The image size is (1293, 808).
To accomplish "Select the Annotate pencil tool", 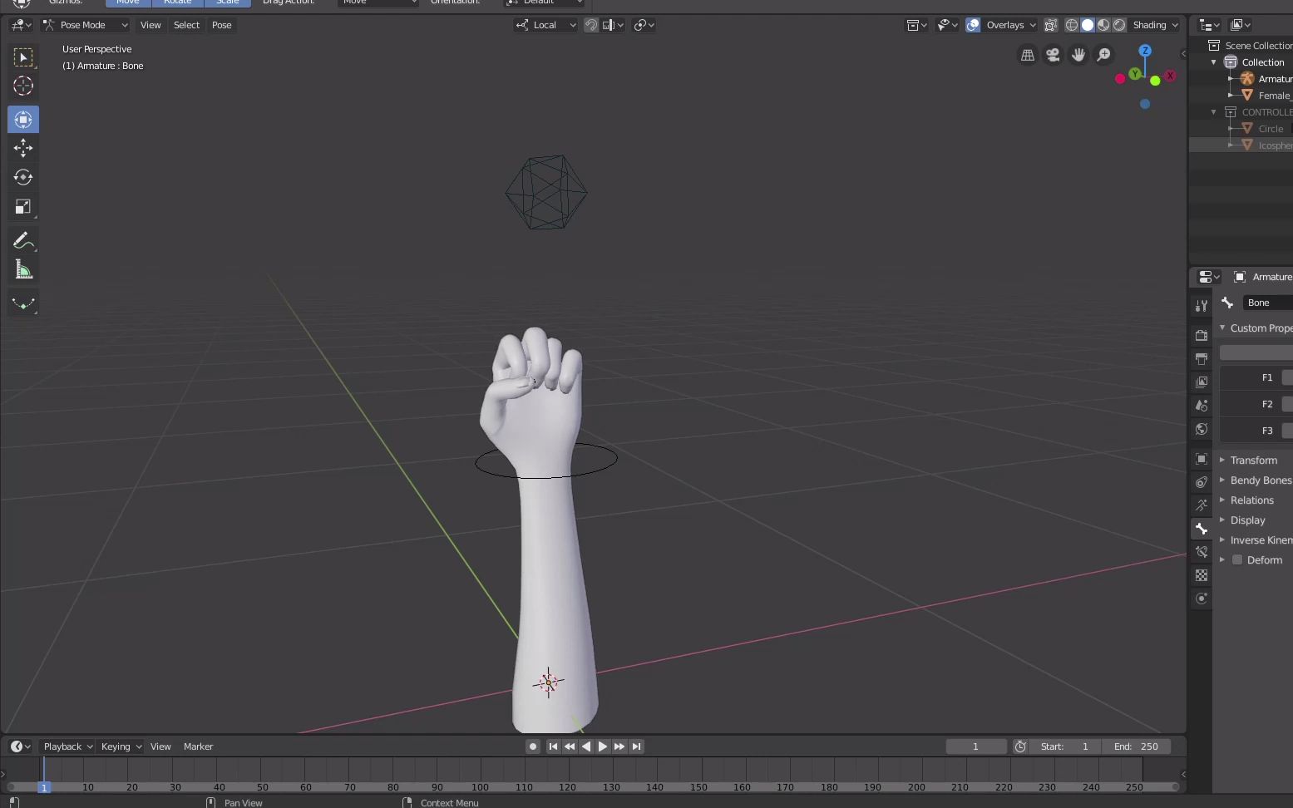I will click(x=23, y=241).
